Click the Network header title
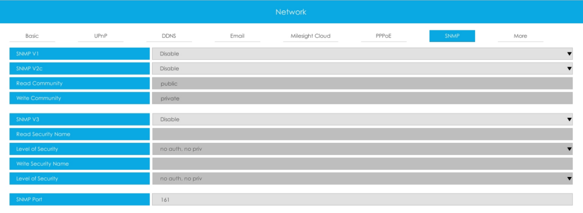This screenshot has height=213, width=583. [291, 12]
